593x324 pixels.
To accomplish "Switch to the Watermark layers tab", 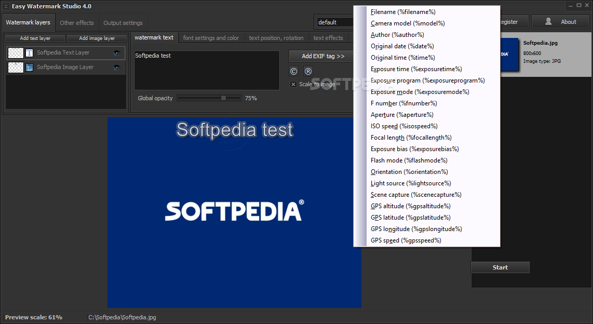I will [x=28, y=22].
